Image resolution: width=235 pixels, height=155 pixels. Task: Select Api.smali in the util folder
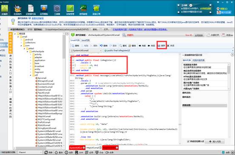pyautogui.click(x=41, y=78)
